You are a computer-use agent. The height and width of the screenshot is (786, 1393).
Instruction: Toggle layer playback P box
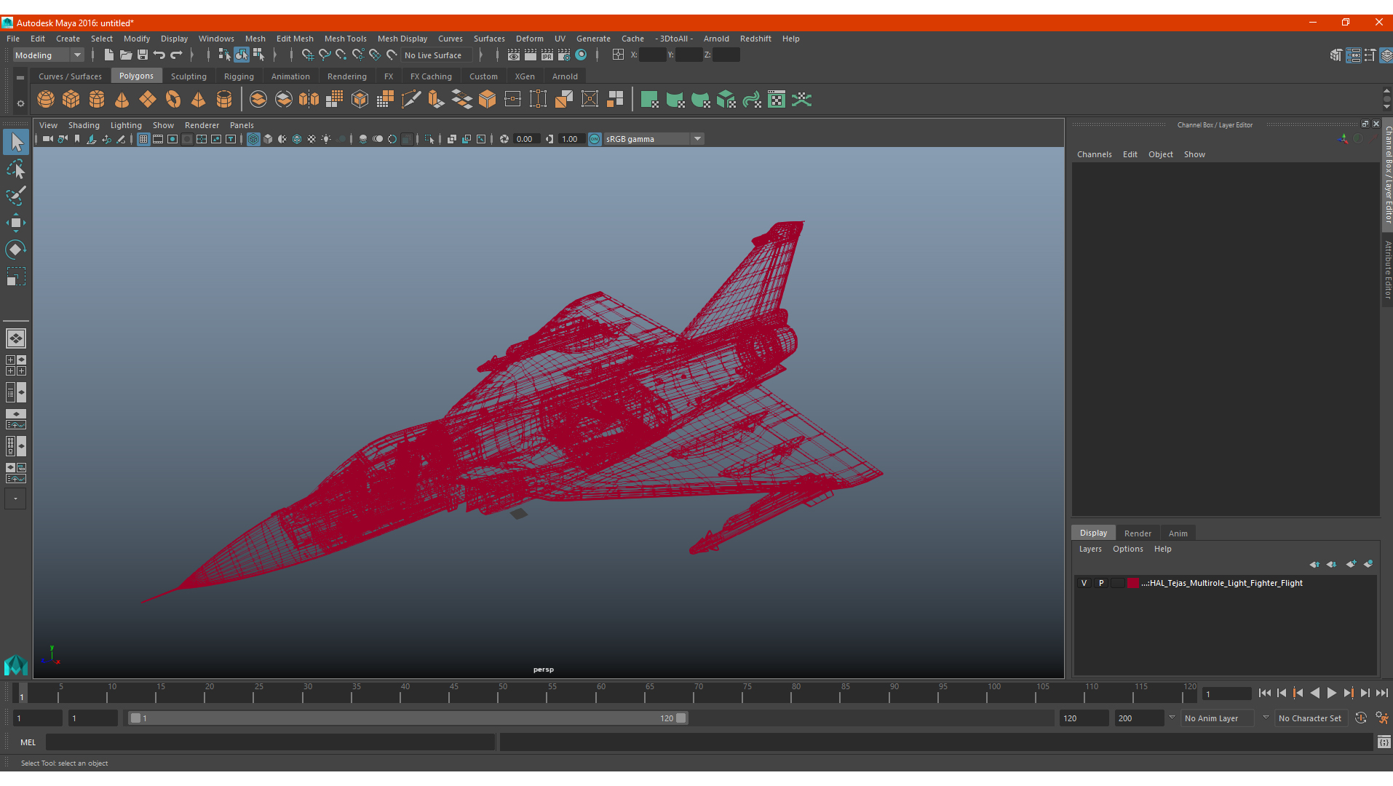pyautogui.click(x=1101, y=583)
